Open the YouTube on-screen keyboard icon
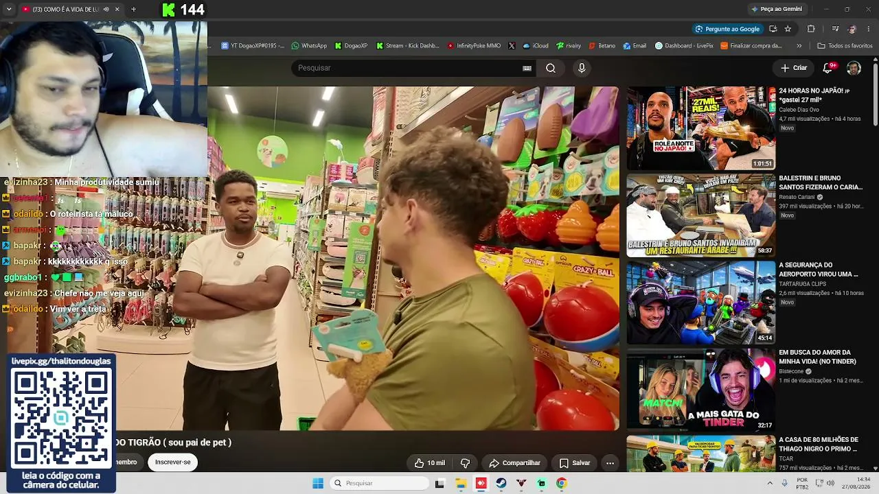 (527, 68)
